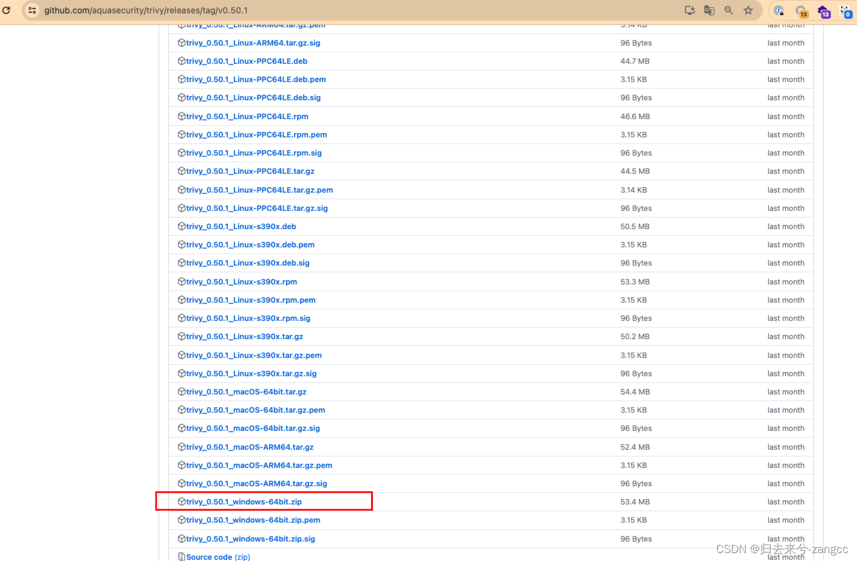Open trivy_0.50.1_Linux-PPC64LE.rpm.pem link

pyautogui.click(x=256, y=135)
